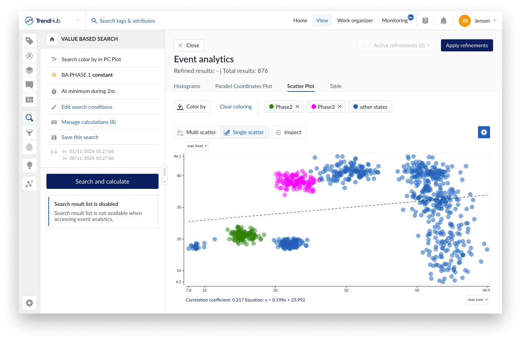Click the Edit search conditions link
The height and width of the screenshot is (340, 521).
pos(87,107)
